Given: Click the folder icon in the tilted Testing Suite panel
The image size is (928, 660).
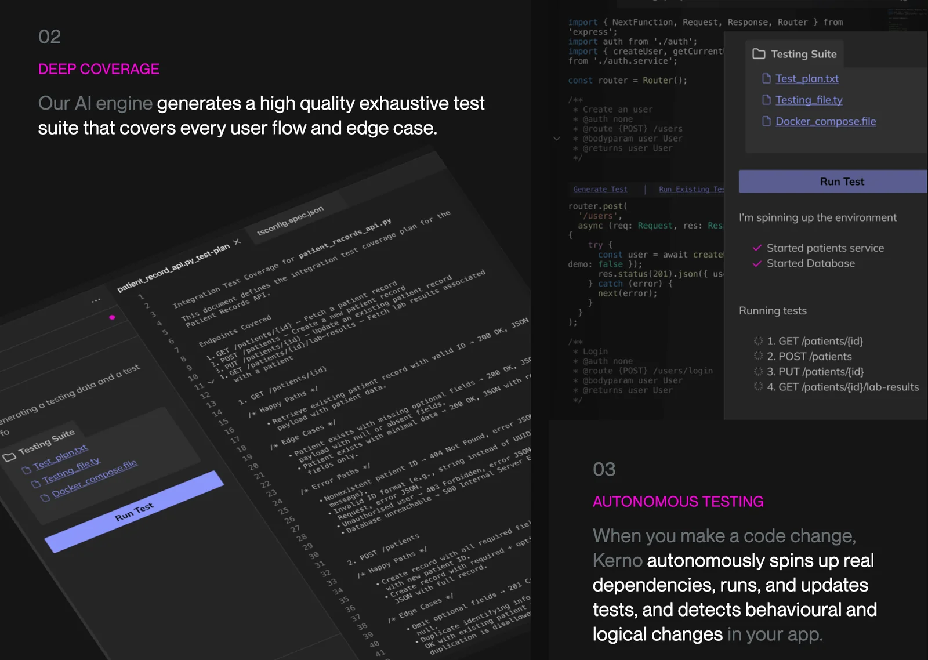Looking at the screenshot, I should click(x=9, y=457).
